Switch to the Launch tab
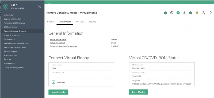Viewport: 214px width, 98px height. 50,22
